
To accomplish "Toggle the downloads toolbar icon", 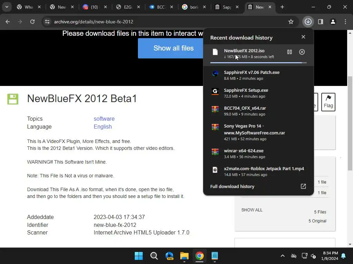I will tap(308, 22).
